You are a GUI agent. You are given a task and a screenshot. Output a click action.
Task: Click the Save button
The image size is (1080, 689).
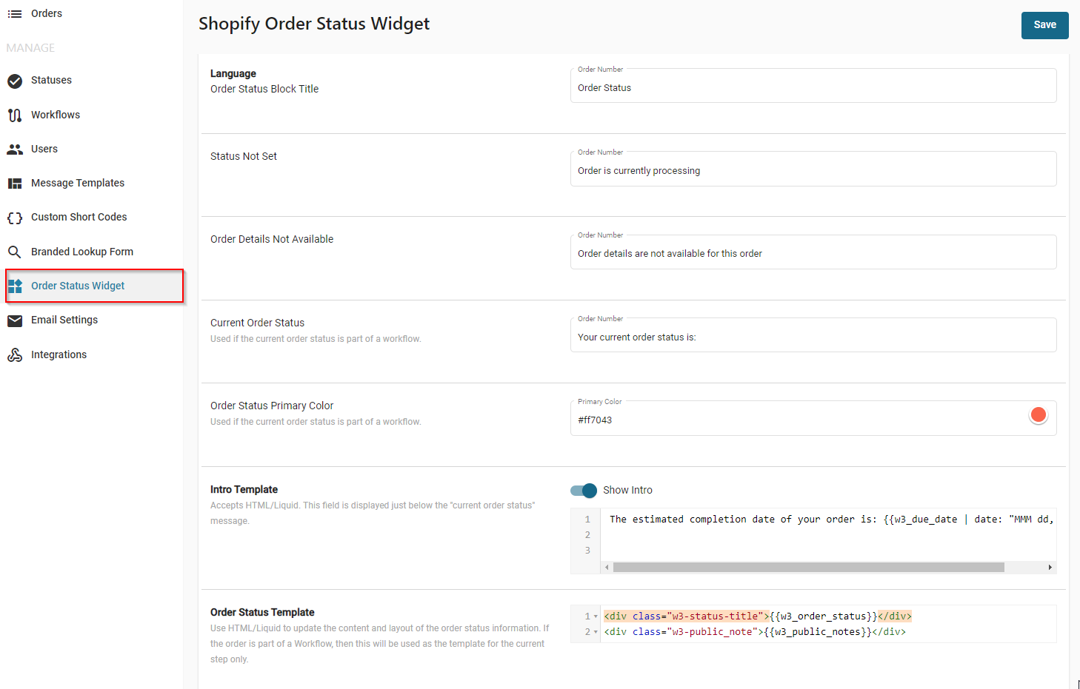[1044, 24]
